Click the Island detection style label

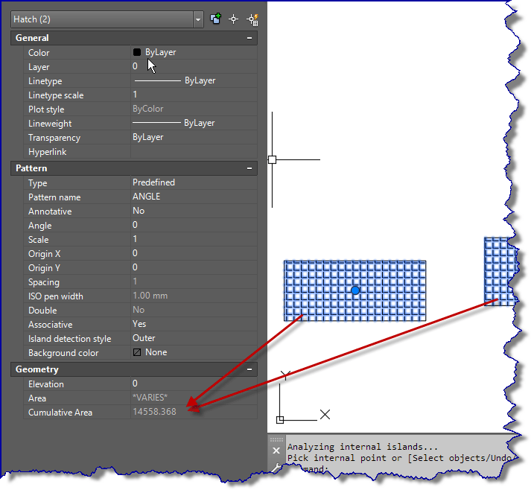click(70, 339)
